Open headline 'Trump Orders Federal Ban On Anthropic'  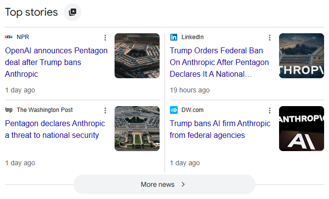click(219, 62)
